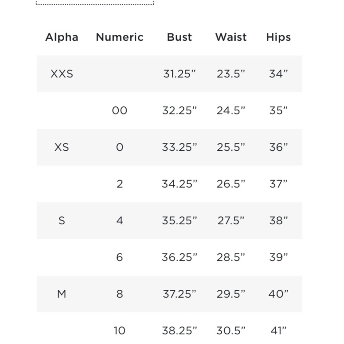Select the M alpha size cell
The image size is (344, 344).
point(62,294)
